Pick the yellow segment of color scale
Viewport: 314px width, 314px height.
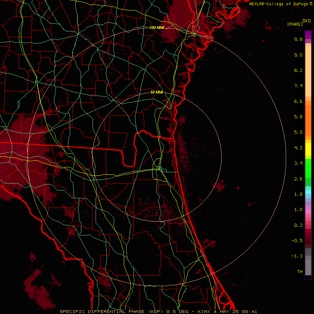(308, 149)
